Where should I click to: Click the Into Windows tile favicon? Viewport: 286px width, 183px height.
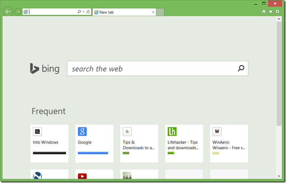tap(37, 131)
